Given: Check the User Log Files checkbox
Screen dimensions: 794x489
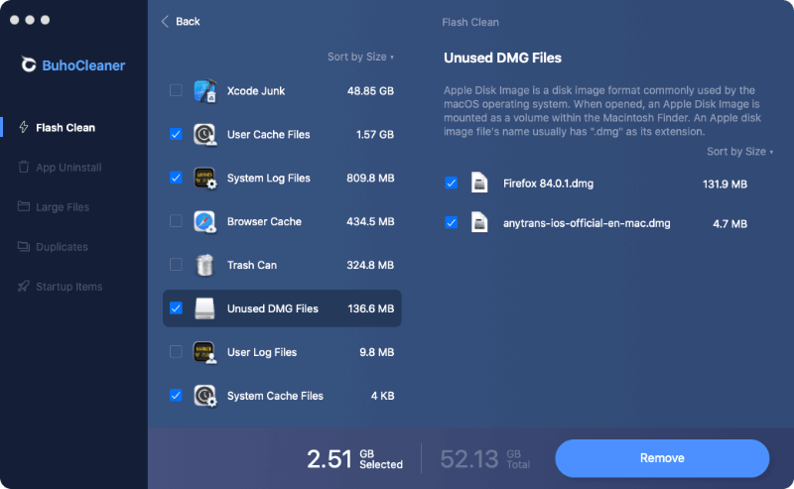Looking at the screenshot, I should pyautogui.click(x=176, y=352).
